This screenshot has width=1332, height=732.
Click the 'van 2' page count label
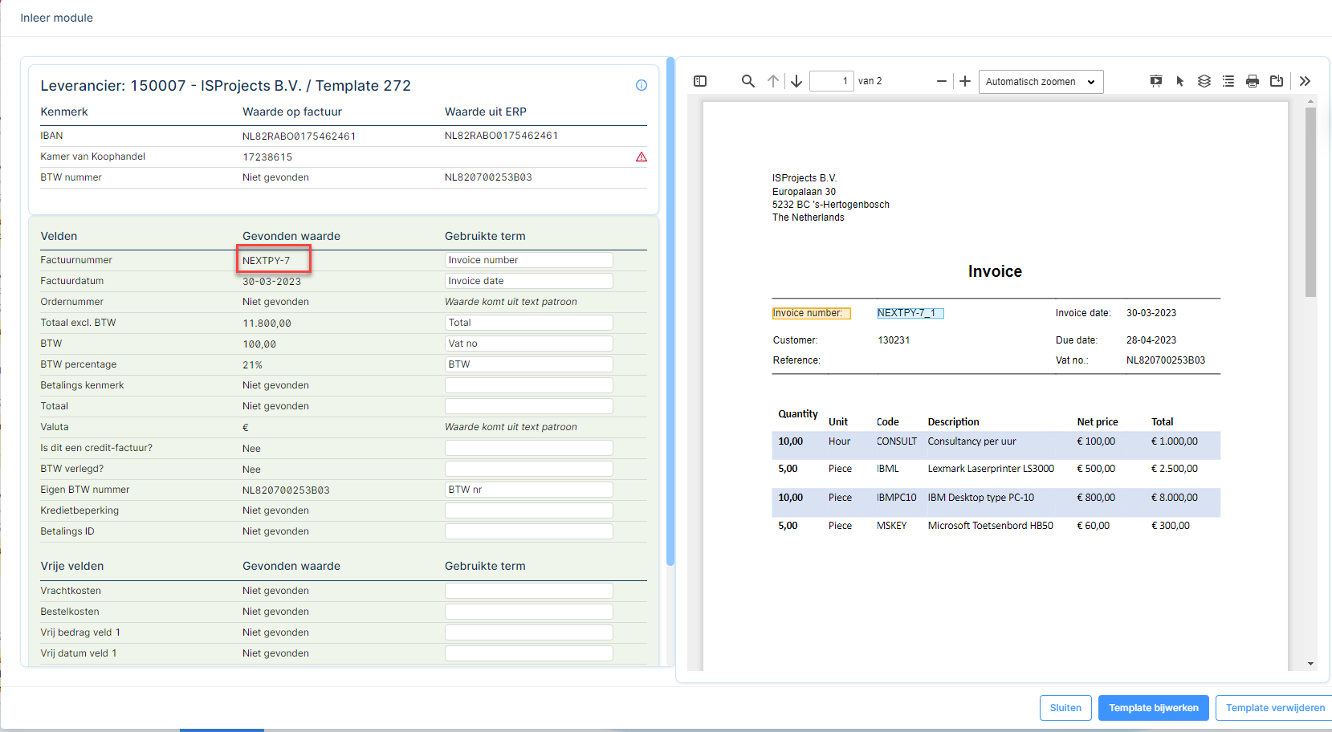tap(870, 81)
